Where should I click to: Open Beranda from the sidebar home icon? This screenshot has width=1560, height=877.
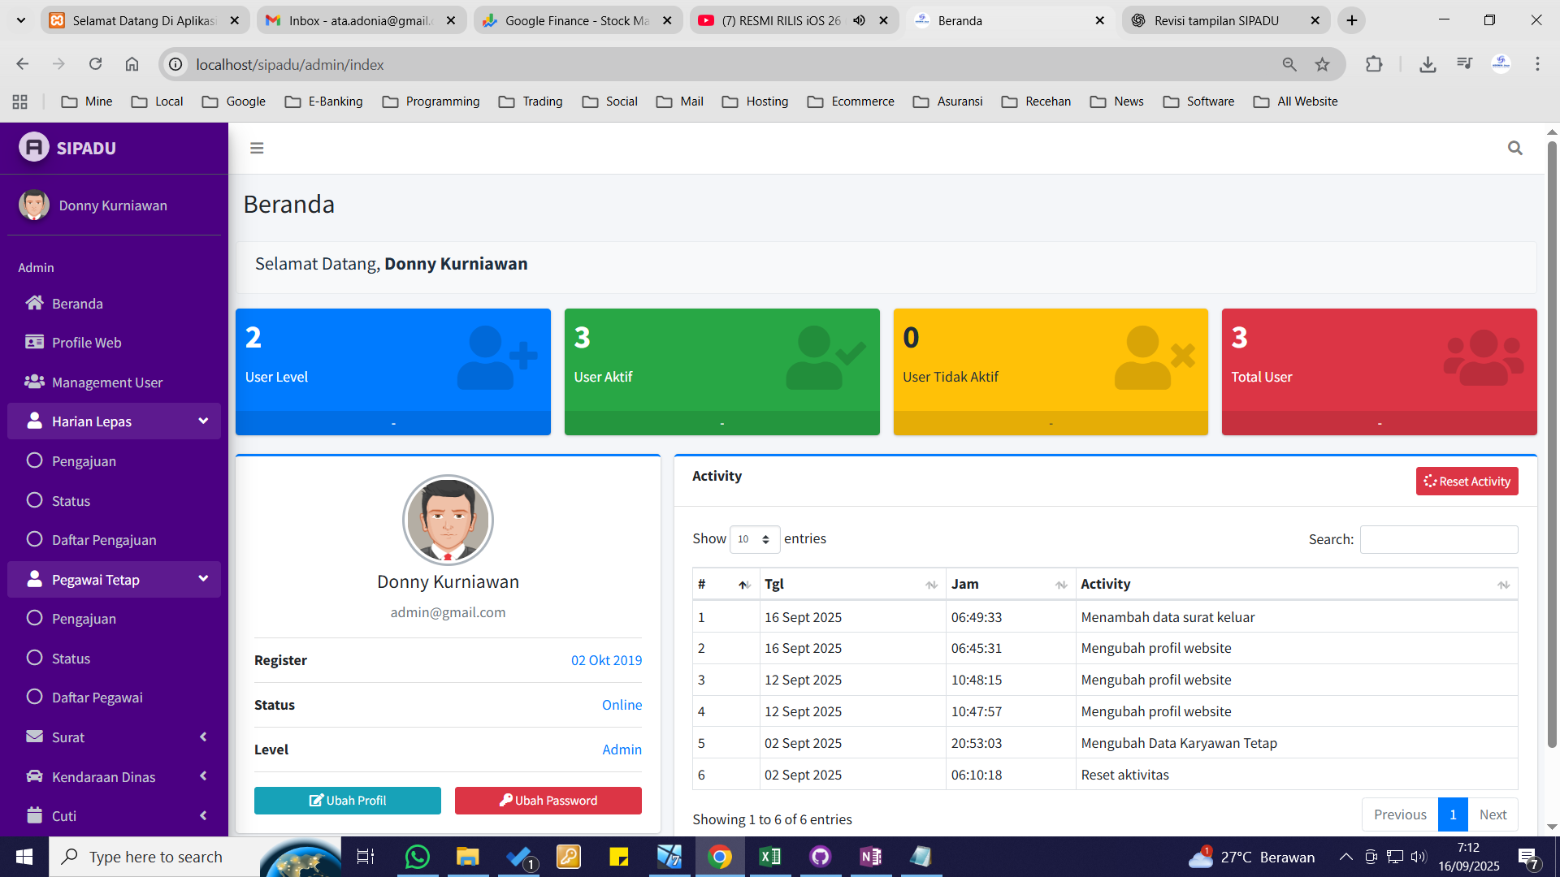pyautogui.click(x=34, y=303)
